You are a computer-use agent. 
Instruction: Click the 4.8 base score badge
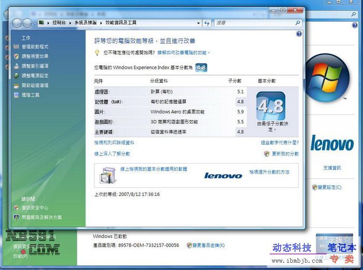click(x=270, y=107)
